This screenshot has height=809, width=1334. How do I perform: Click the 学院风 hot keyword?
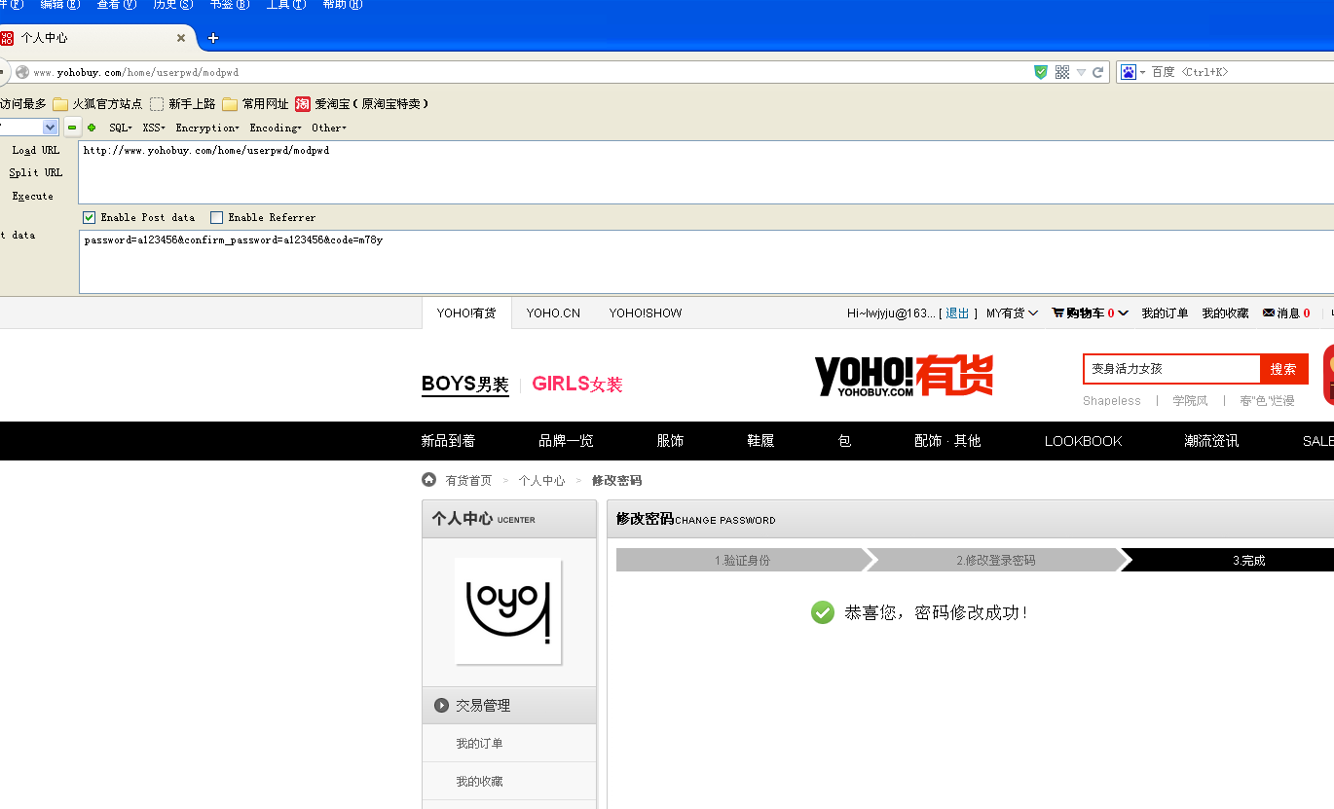[x=1190, y=401]
